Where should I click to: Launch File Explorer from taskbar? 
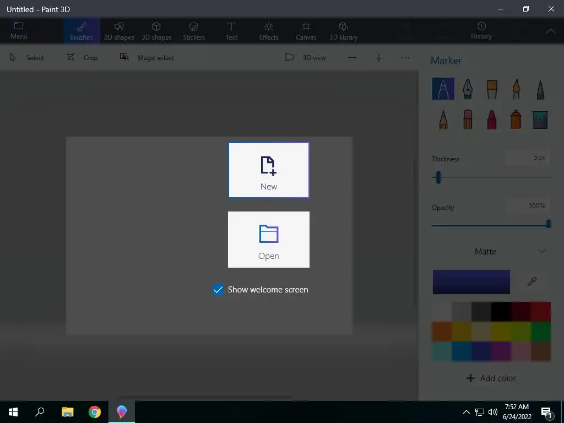[67, 412]
